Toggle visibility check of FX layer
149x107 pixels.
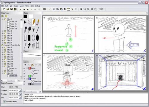pos(24,76)
